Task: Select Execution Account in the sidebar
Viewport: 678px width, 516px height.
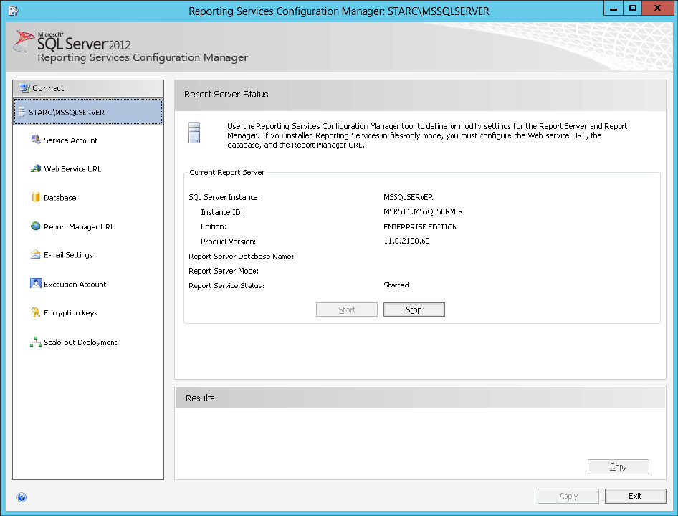Action: (x=75, y=285)
